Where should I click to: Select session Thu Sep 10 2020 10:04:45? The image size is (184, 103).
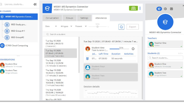(x=60, y=83)
